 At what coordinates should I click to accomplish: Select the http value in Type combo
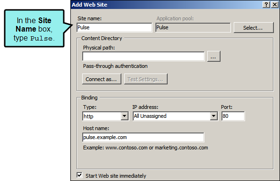click(x=102, y=116)
